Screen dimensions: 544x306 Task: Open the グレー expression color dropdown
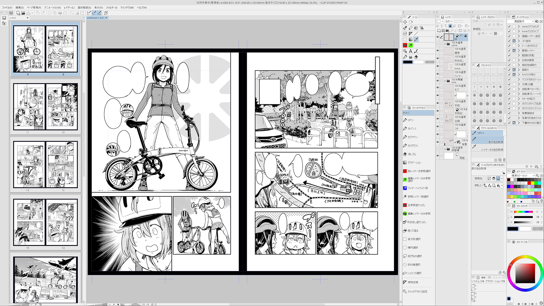(485, 33)
